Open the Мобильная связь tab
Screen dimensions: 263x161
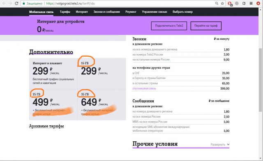pos(41,12)
